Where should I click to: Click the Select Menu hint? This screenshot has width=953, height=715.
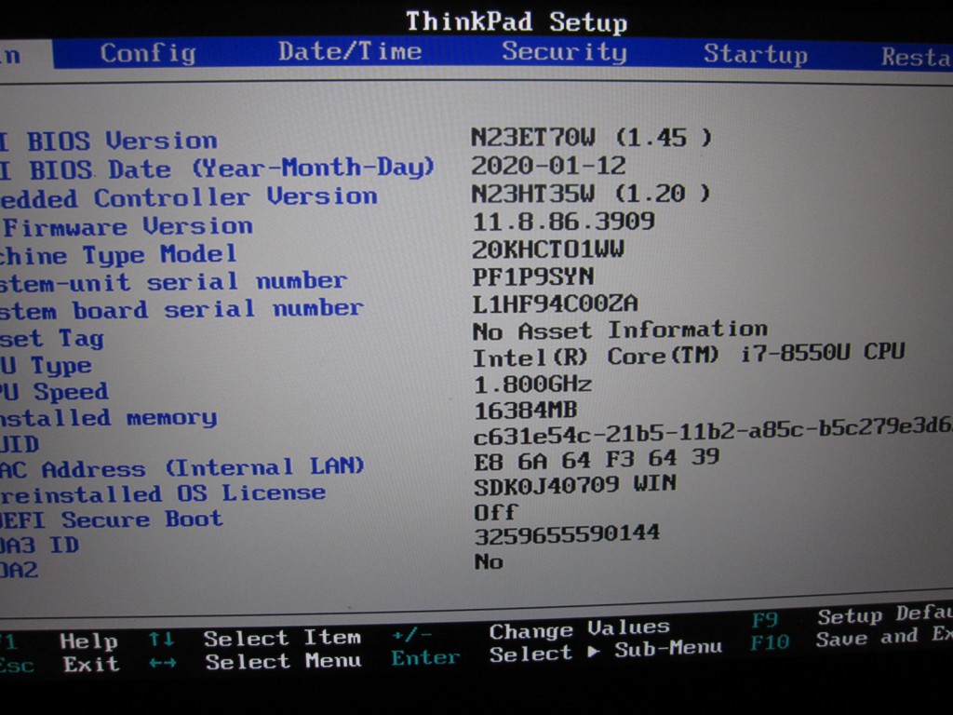click(283, 661)
